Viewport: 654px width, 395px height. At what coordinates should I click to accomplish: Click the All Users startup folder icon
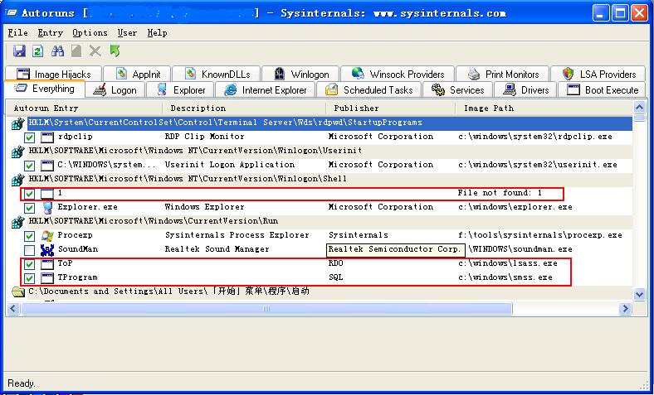(18, 291)
